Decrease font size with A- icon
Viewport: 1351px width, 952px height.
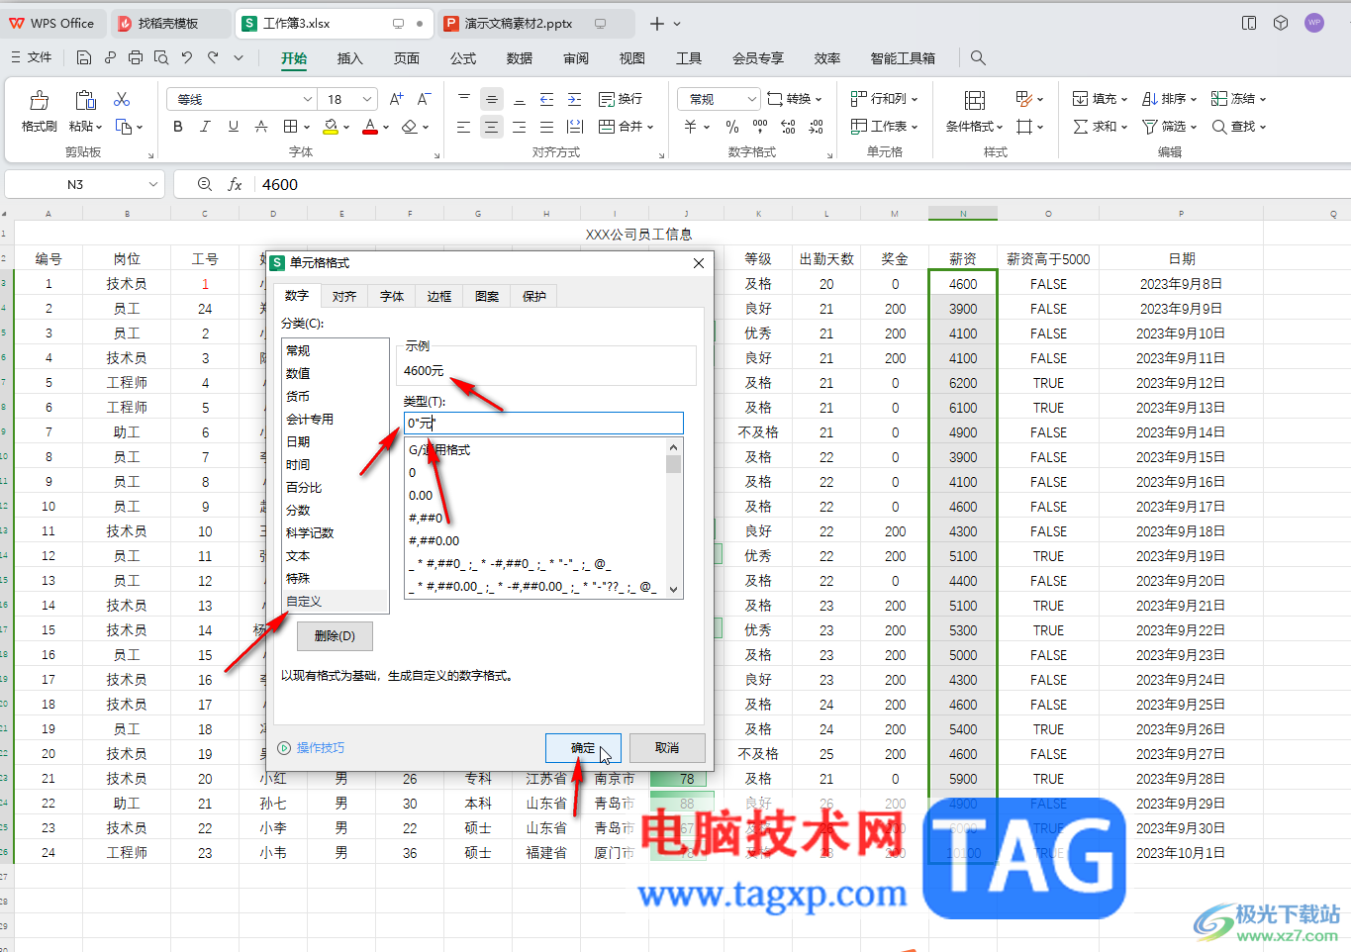(x=424, y=99)
